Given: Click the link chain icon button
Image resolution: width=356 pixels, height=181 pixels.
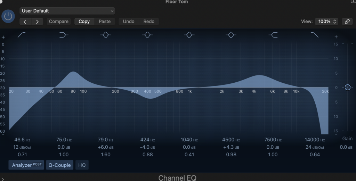Looking at the screenshot, I should click(347, 22).
